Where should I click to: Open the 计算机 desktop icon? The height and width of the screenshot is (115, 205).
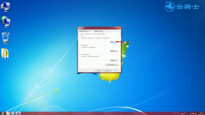(5, 7)
